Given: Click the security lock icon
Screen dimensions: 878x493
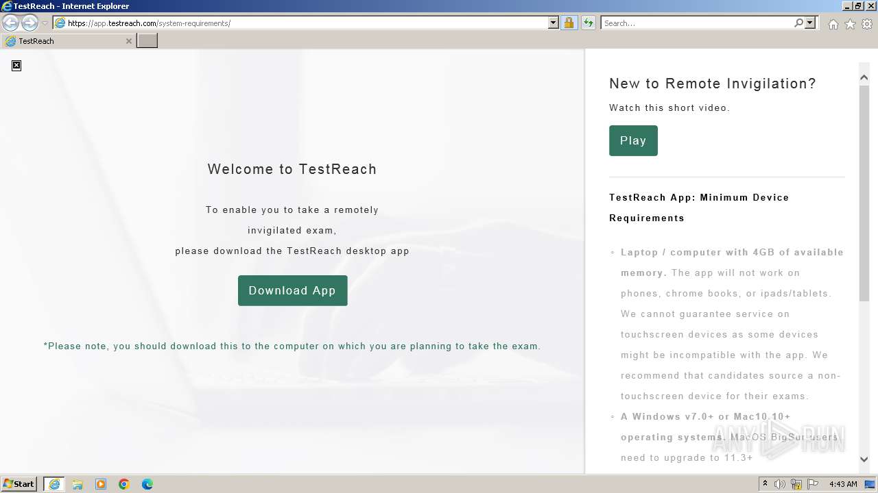Looking at the screenshot, I should point(569,23).
